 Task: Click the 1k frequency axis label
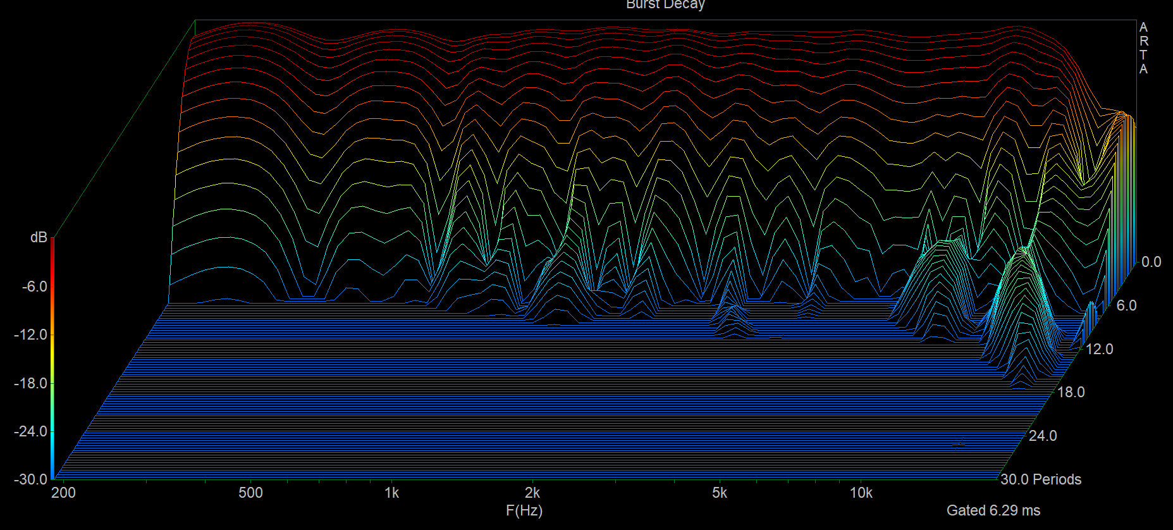tap(391, 493)
